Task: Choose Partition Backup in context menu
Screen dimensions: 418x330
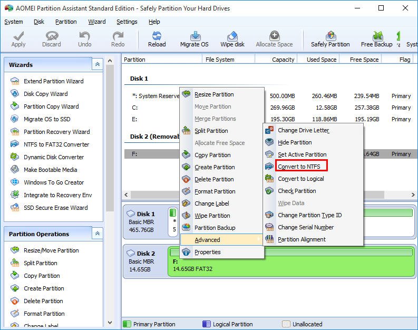Action: [x=222, y=228]
